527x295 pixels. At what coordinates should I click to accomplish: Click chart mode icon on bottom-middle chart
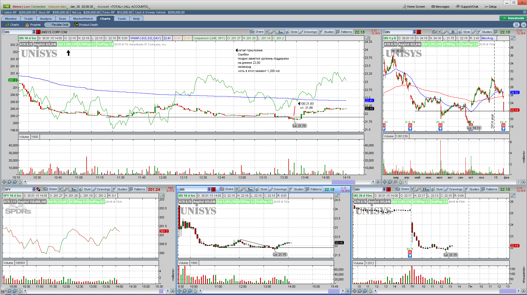[x=337, y=196]
